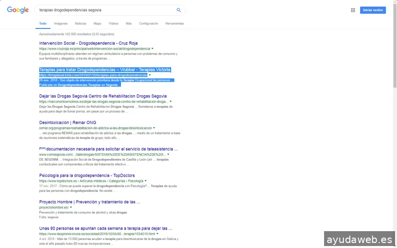Click the laopinioncoruna.es green URL text
Viewport: 397px width, 248px height.
[97, 234]
